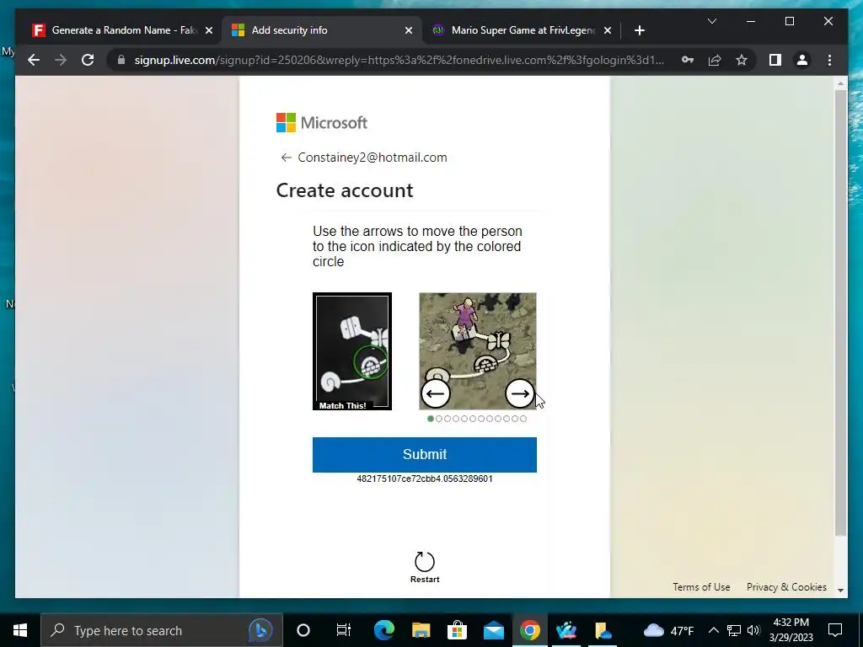Open File Explorer from taskbar

[x=421, y=630]
